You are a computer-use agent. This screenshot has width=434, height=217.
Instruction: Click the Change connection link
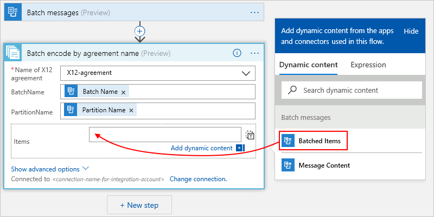[198, 178]
